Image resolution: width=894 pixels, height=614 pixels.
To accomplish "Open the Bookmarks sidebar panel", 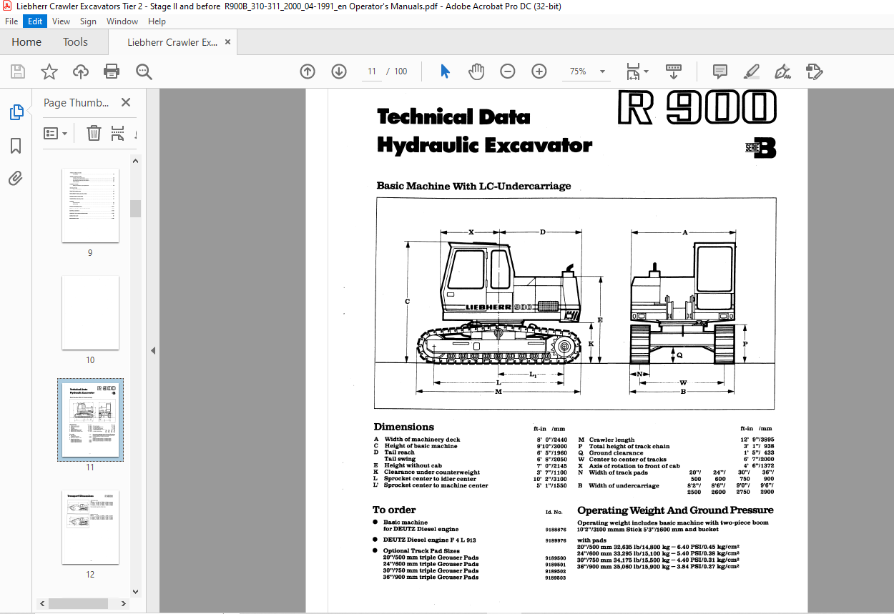I will 16,146.
